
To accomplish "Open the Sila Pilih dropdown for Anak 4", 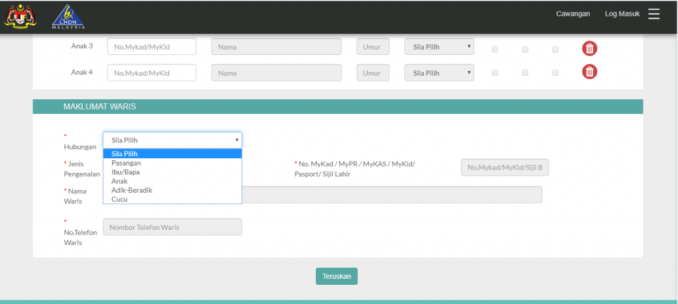I will [440, 73].
